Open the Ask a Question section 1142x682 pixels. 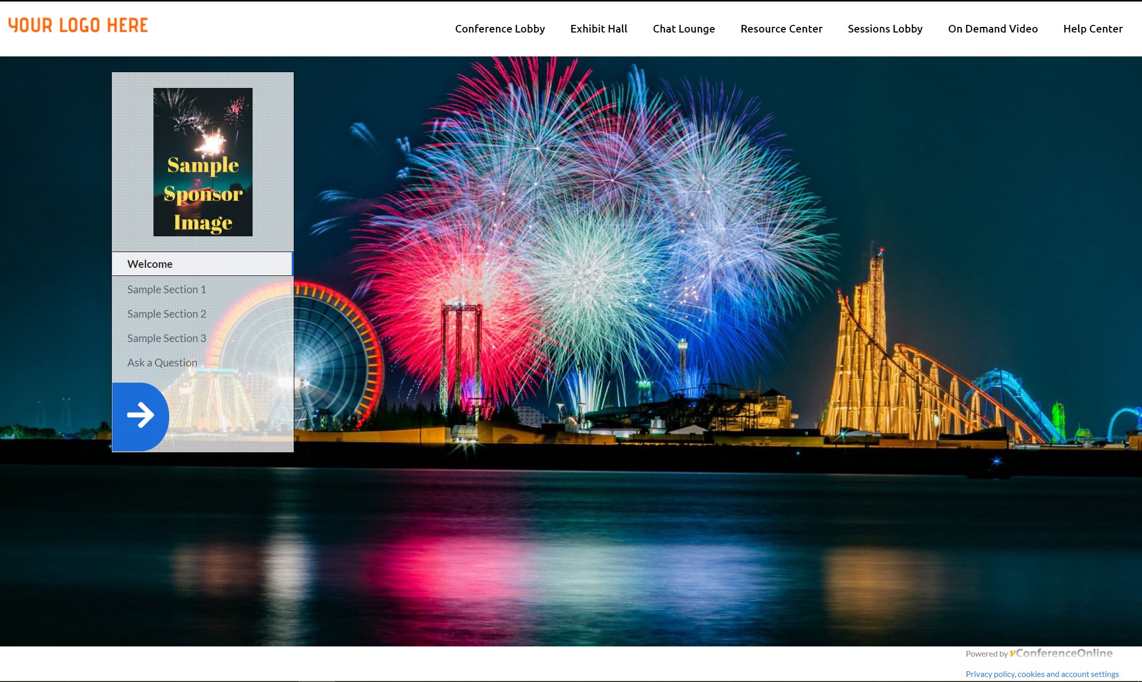pos(162,363)
